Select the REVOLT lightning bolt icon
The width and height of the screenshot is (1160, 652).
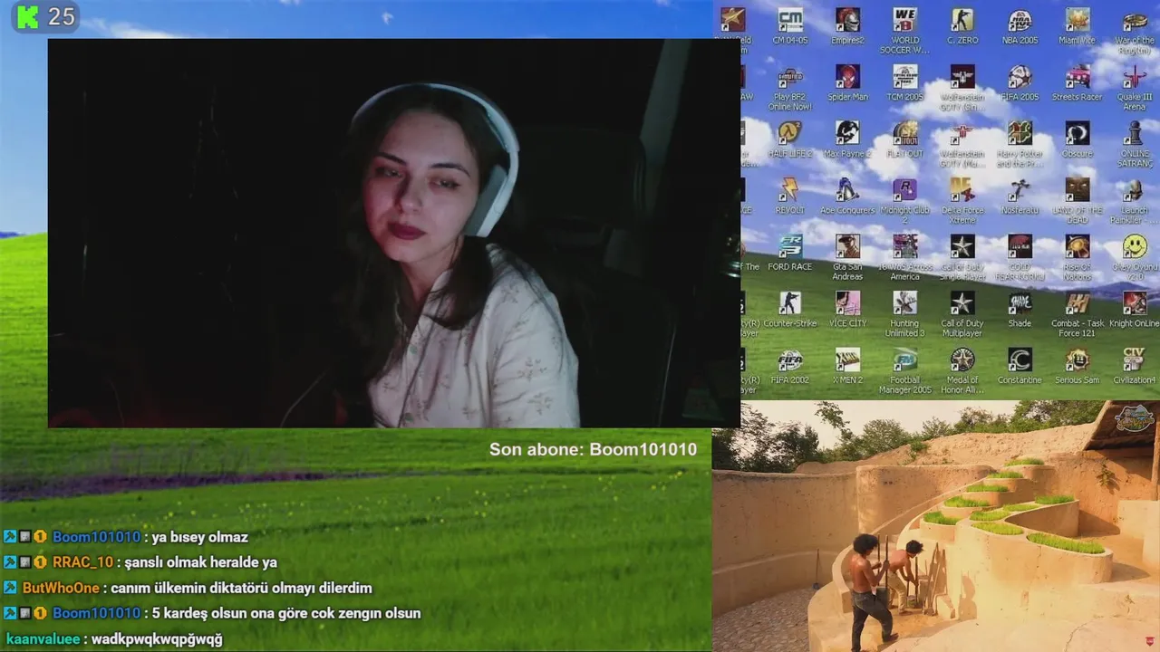coord(790,197)
